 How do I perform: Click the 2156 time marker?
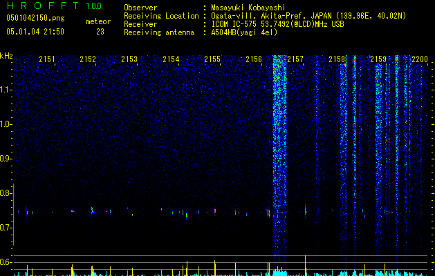tap(254, 59)
